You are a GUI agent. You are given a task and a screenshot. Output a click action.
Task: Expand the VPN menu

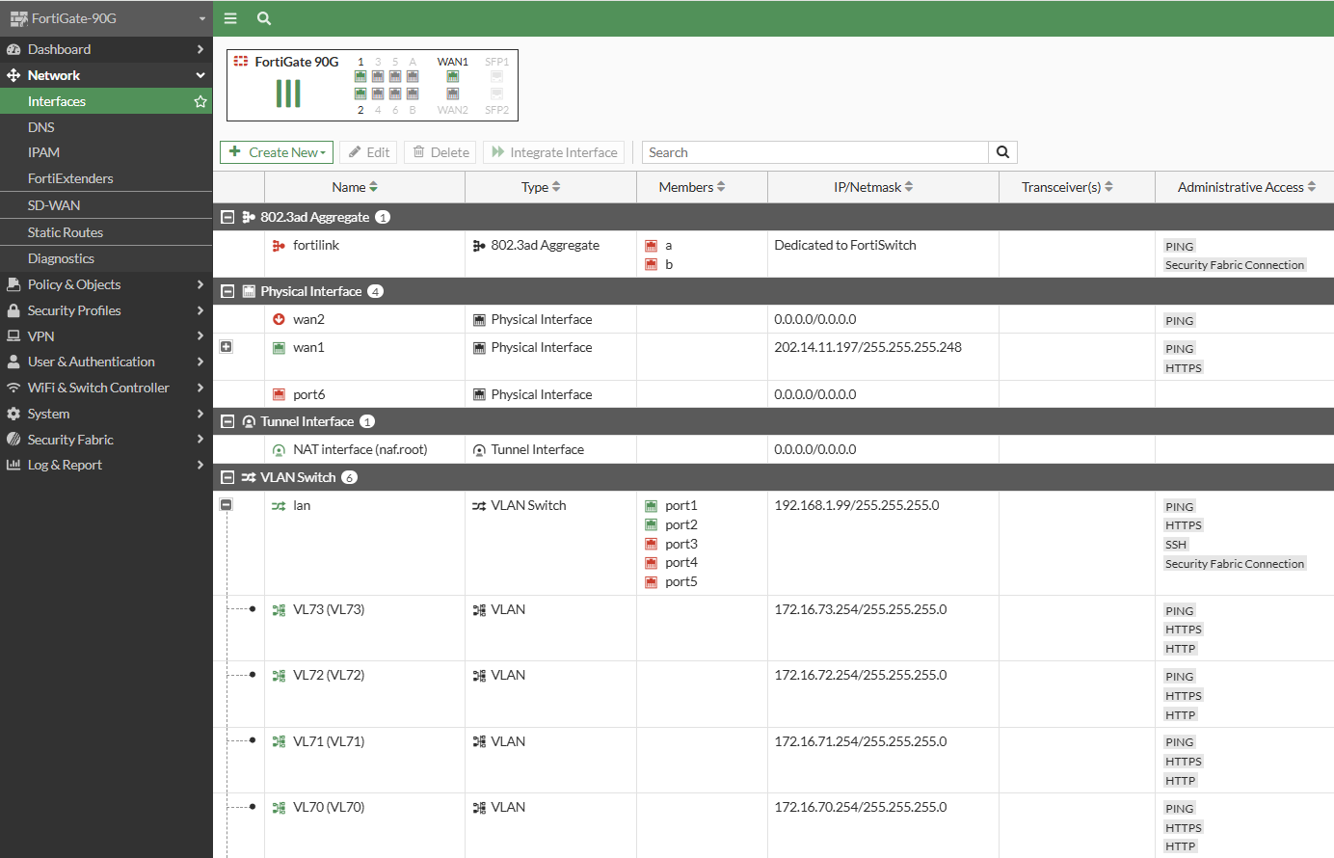(106, 336)
